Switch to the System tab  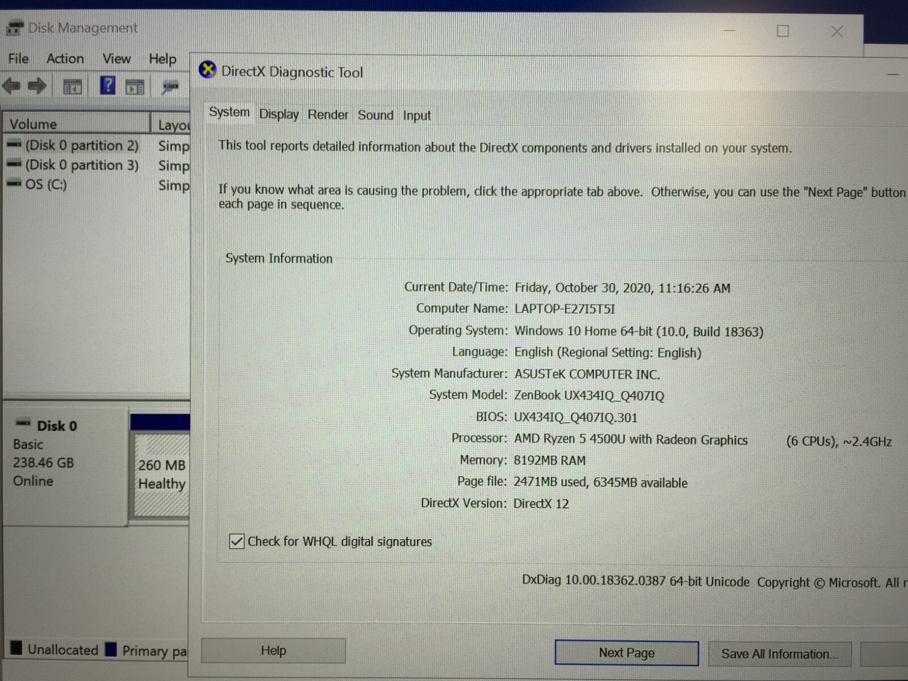pos(229,112)
